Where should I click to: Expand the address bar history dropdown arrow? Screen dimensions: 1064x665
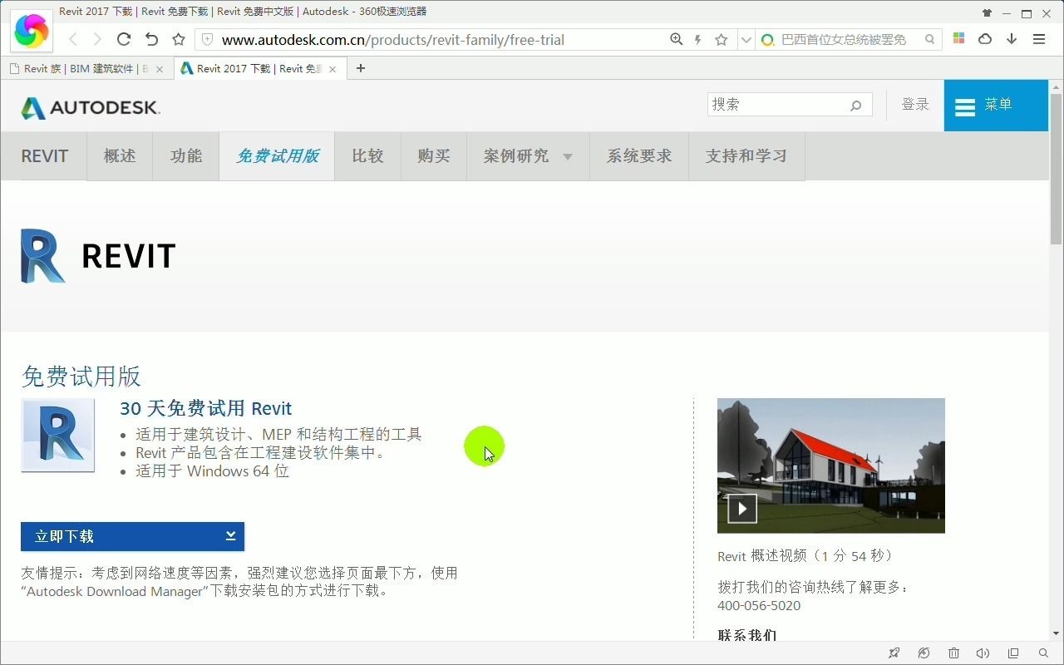pyautogui.click(x=746, y=39)
